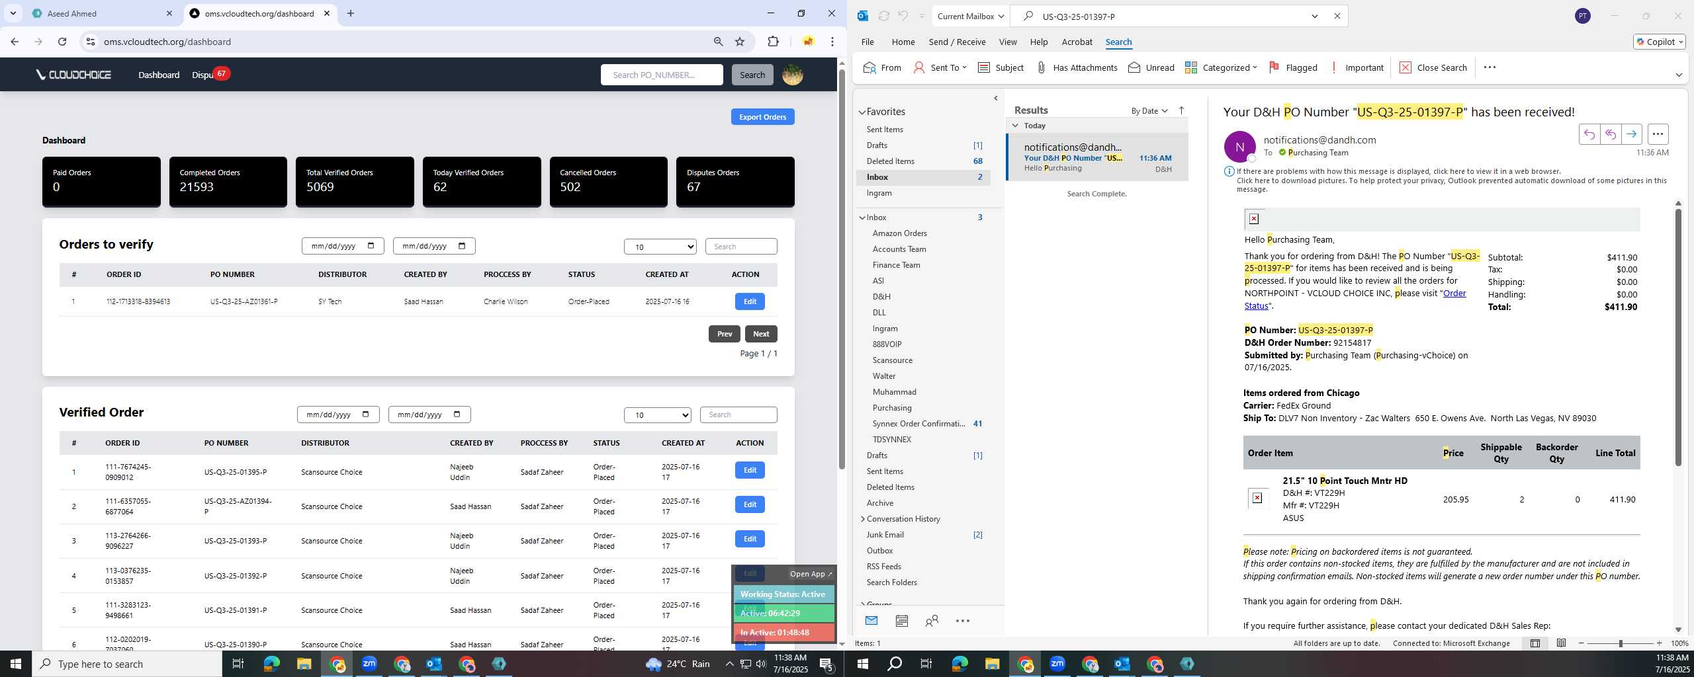Adjust the Outlook zoom slider
1694x677 pixels.
click(1621, 643)
